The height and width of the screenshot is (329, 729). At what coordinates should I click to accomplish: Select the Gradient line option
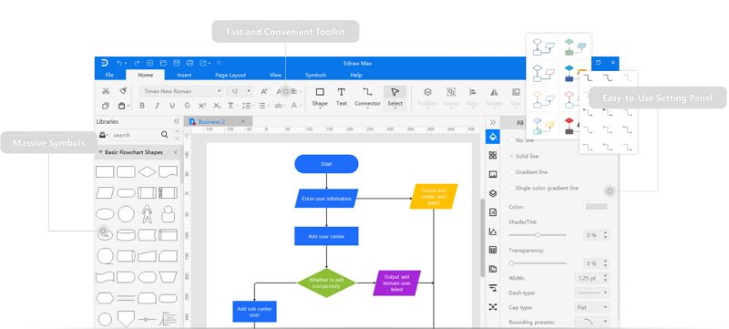click(x=529, y=172)
